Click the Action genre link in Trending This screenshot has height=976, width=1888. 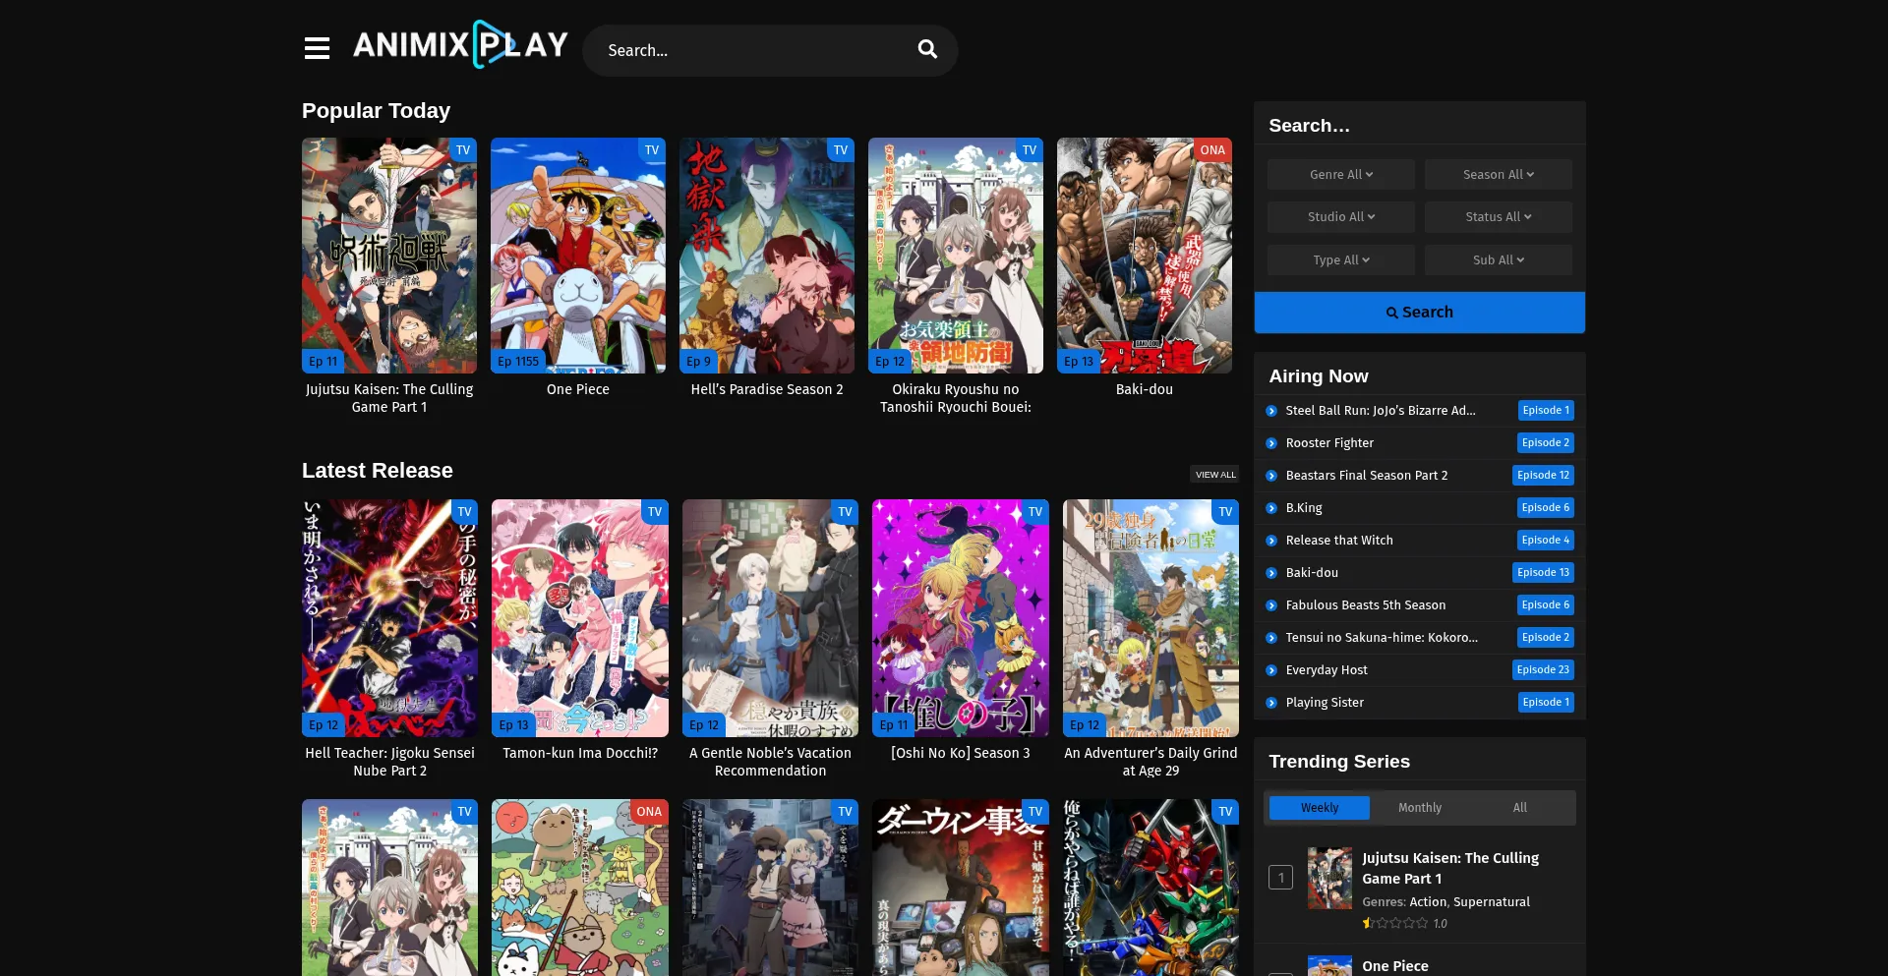coord(1428,902)
